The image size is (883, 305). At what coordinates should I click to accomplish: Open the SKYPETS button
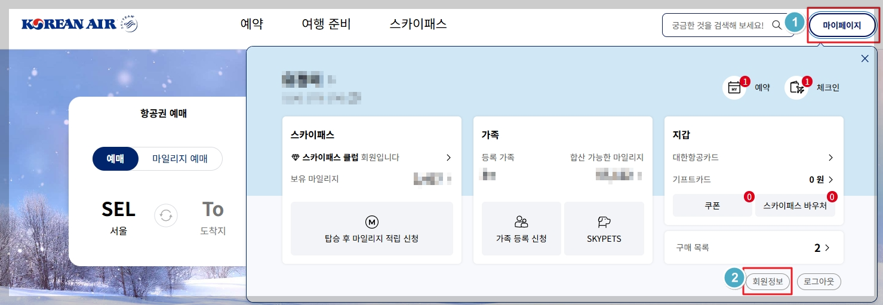[604, 229]
